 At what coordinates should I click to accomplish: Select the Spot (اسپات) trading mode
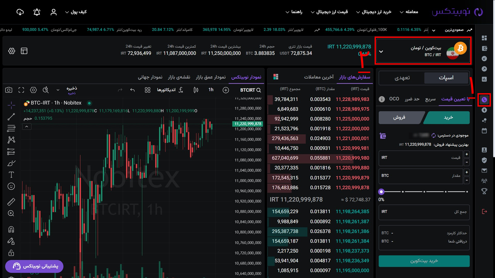[x=446, y=78]
